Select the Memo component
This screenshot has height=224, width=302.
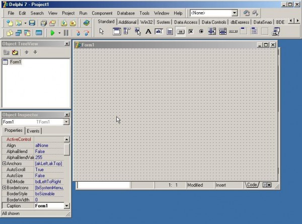pyautogui.click(x=170, y=31)
